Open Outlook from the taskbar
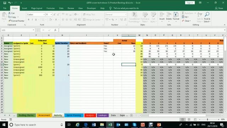 [x=118, y=125]
